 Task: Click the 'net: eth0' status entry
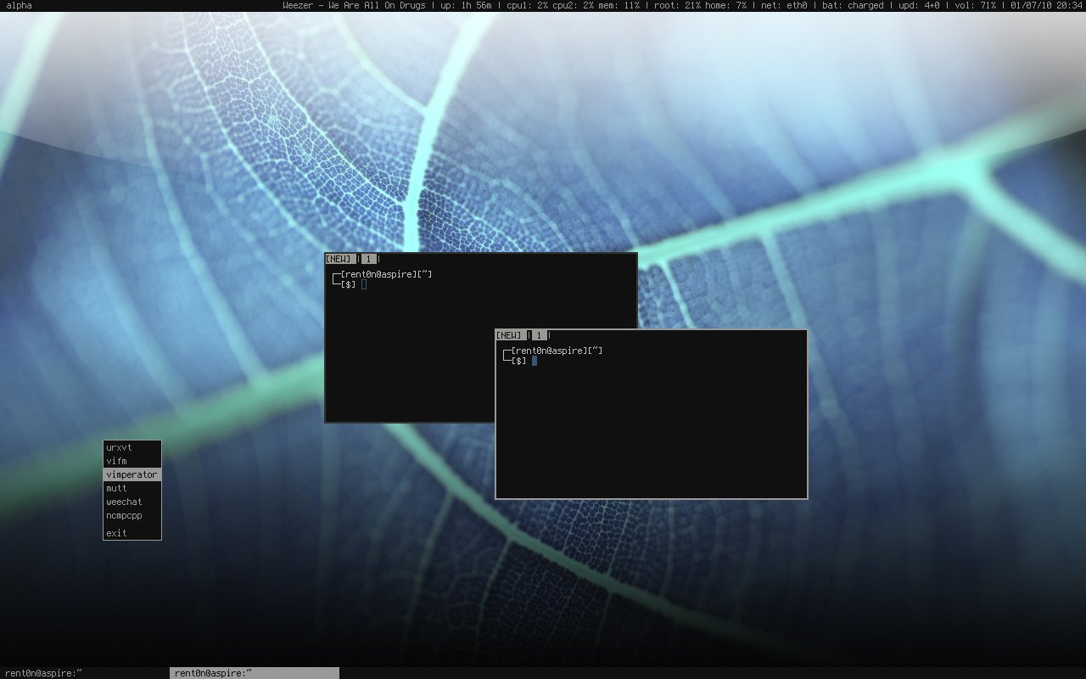click(x=784, y=5)
